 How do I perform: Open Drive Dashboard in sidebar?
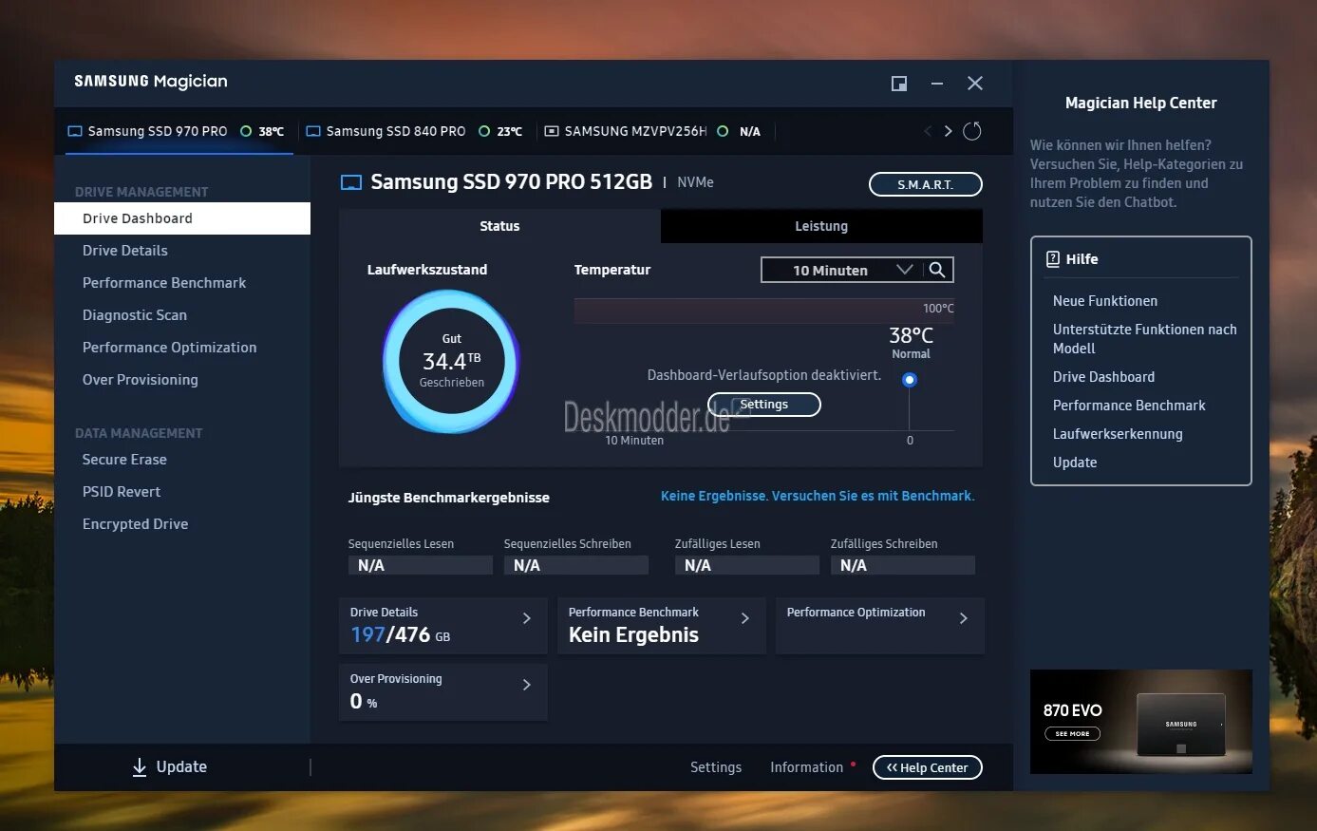(x=182, y=218)
